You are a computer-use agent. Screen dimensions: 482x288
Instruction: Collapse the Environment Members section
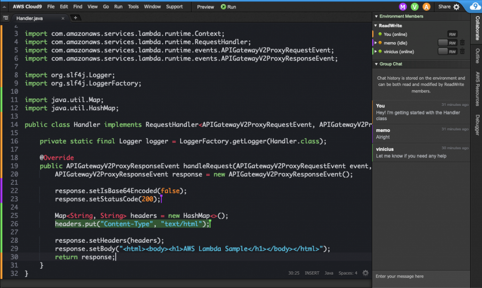tap(376, 16)
